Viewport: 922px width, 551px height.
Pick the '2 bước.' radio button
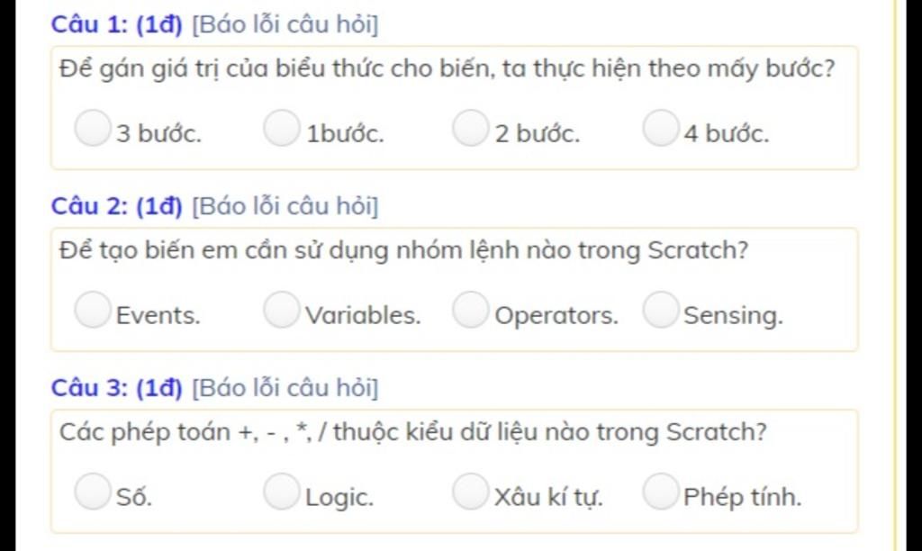pyautogui.click(x=470, y=128)
